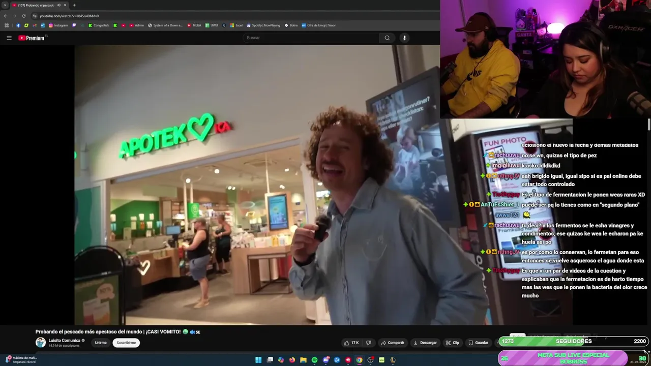
Task: Open the Windows Start menu
Action: coord(258,360)
